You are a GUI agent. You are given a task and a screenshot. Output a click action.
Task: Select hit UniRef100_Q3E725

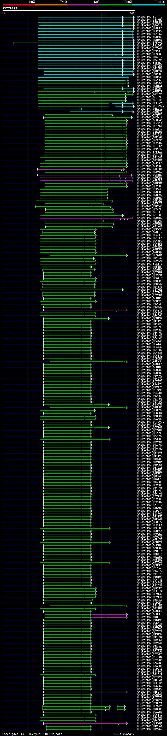[x=150, y=103]
